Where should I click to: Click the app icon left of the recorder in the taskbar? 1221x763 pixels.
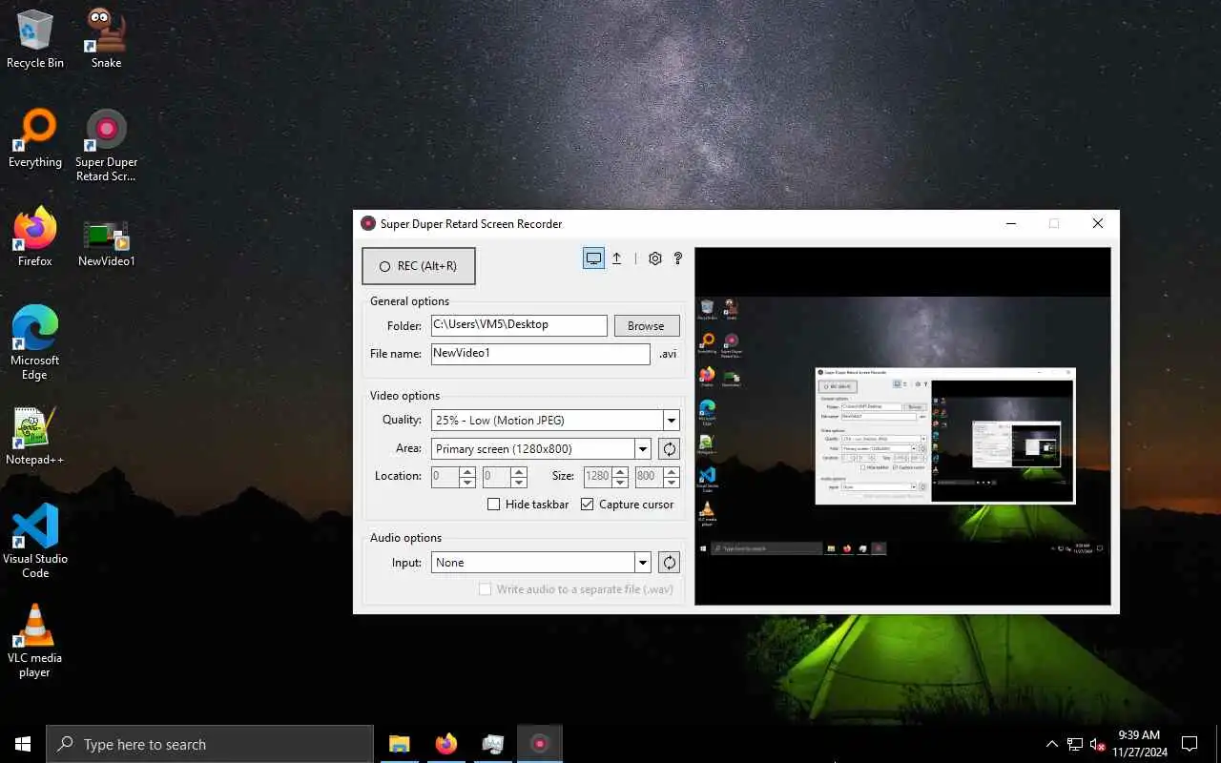click(493, 744)
